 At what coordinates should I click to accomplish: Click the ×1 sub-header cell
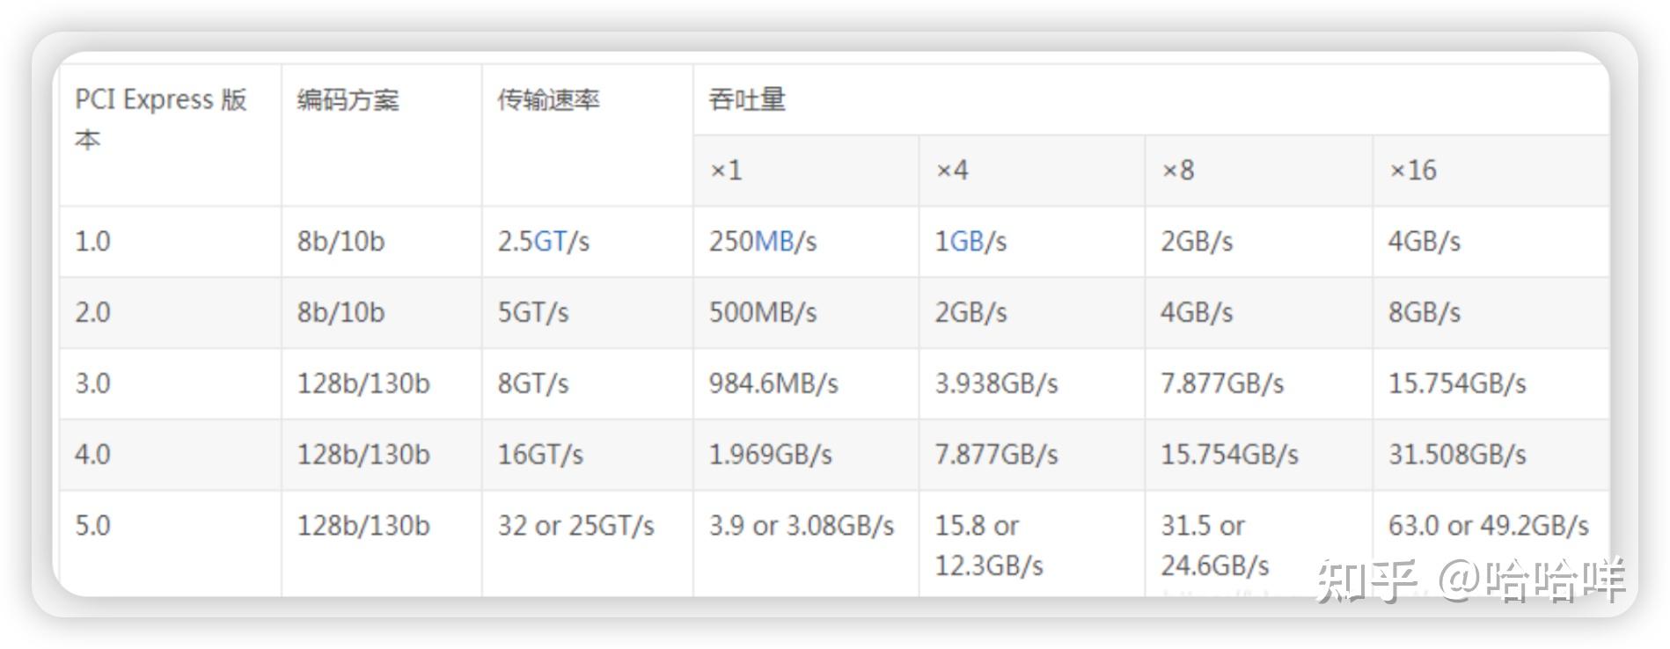(726, 171)
